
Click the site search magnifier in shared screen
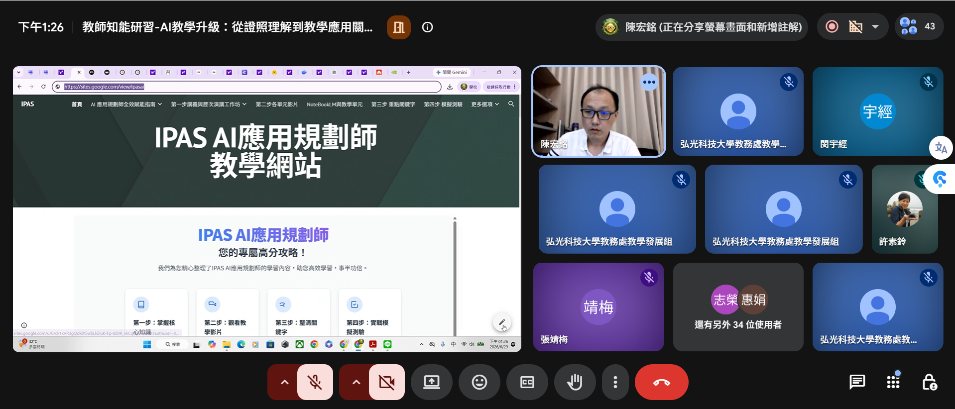[511, 104]
